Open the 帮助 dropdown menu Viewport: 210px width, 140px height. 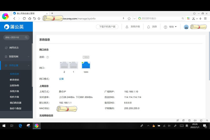170,27
